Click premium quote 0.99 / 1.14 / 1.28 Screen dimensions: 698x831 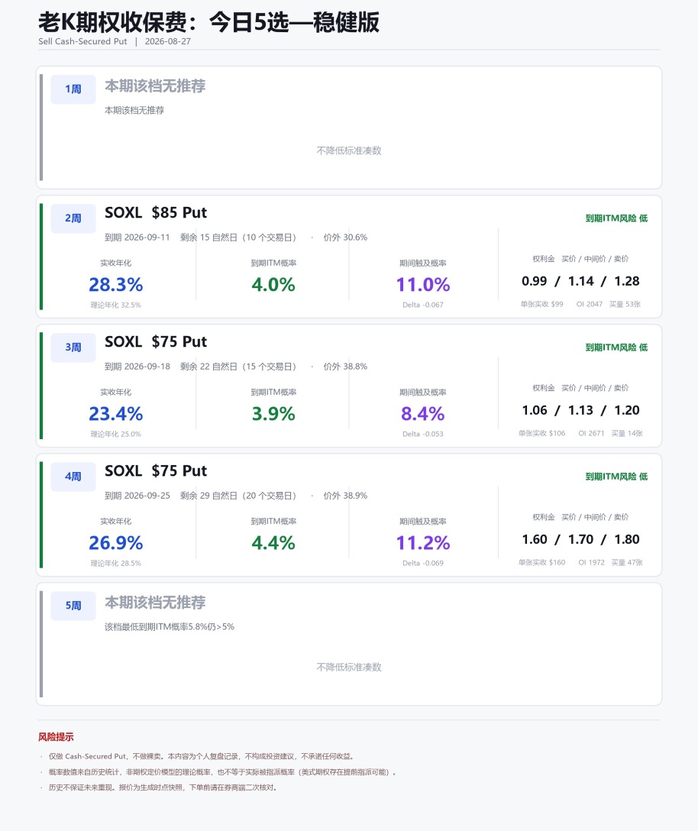coord(580,281)
